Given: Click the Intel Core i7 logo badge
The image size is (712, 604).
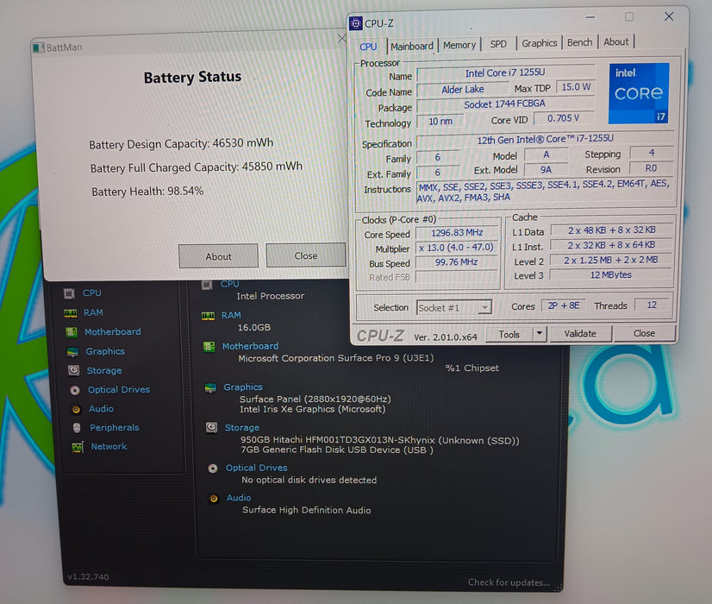Looking at the screenshot, I should (x=639, y=93).
